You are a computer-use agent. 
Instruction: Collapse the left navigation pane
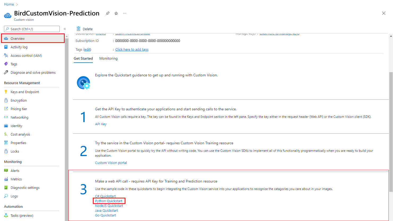tap(65, 29)
